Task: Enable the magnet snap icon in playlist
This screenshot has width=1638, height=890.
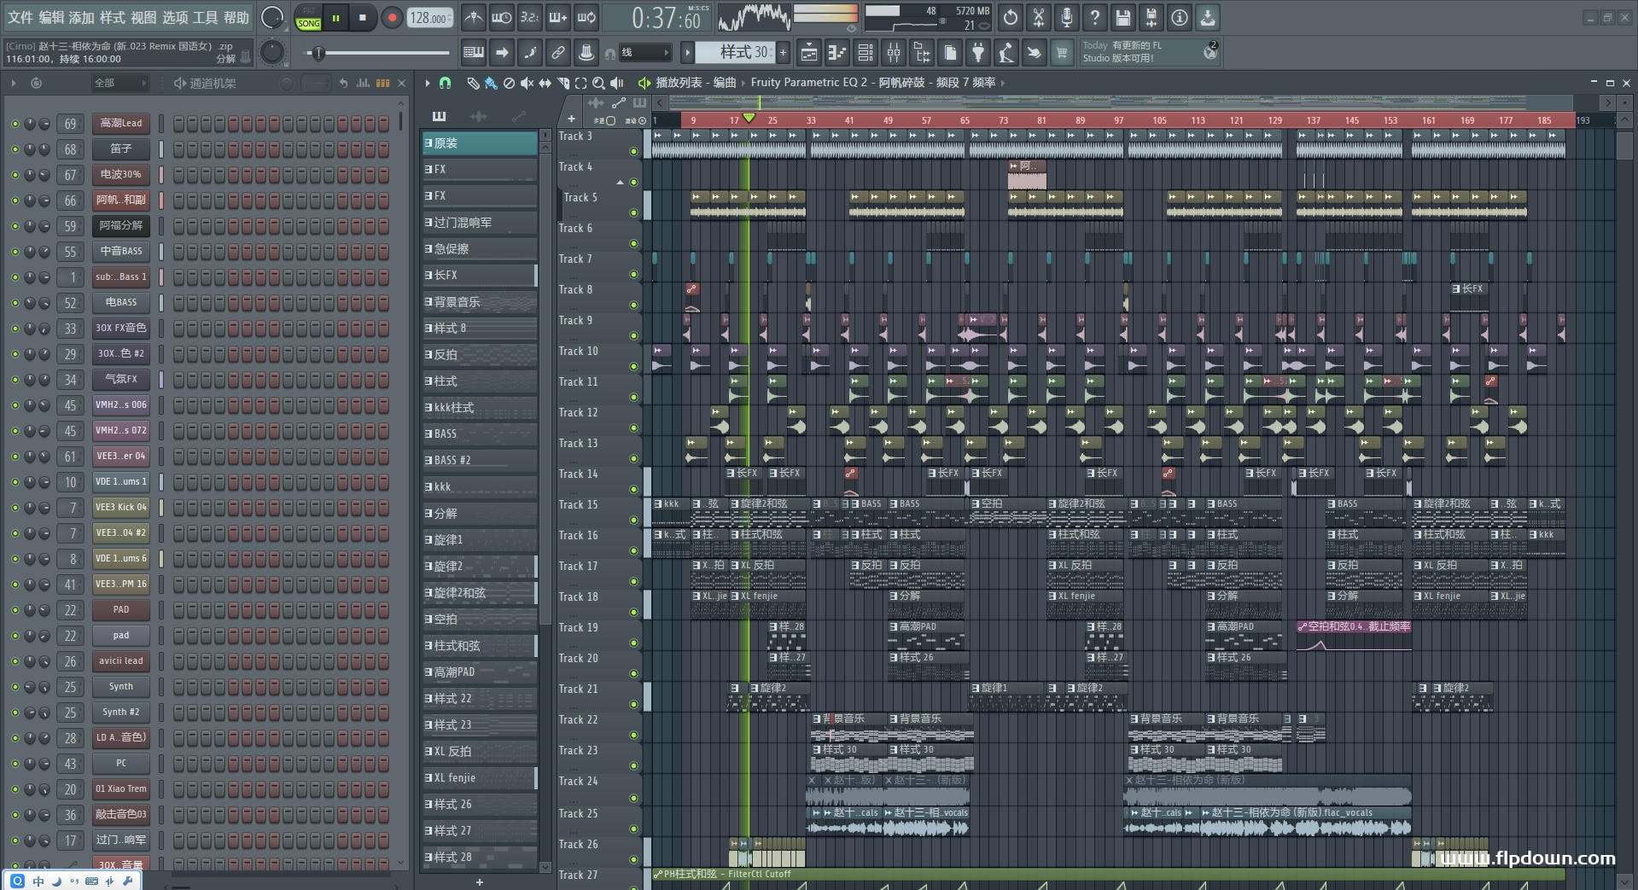Action: (445, 83)
